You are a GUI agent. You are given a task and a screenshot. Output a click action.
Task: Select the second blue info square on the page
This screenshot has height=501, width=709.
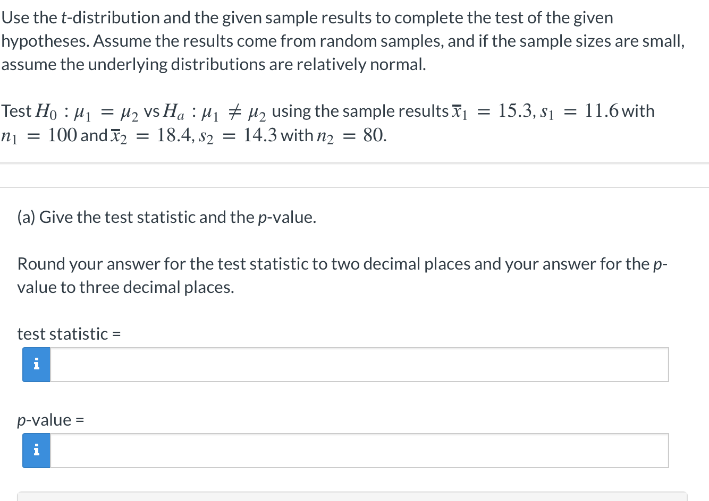36,450
